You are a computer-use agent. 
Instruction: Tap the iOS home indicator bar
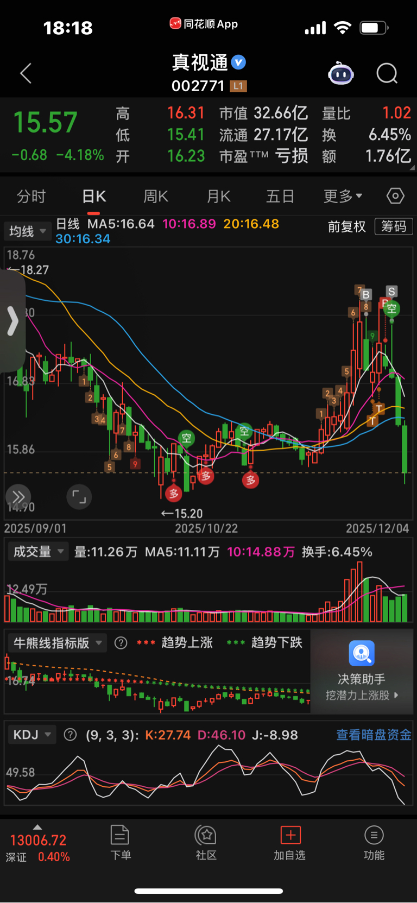[208, 891]
